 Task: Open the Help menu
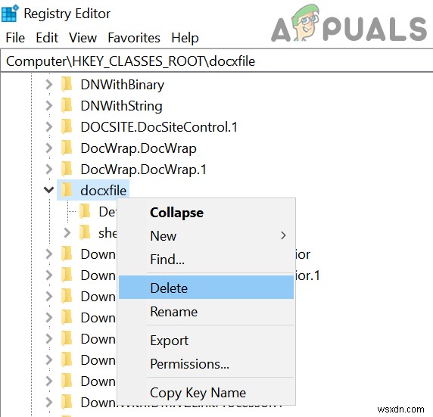click(x=185, y=38)
